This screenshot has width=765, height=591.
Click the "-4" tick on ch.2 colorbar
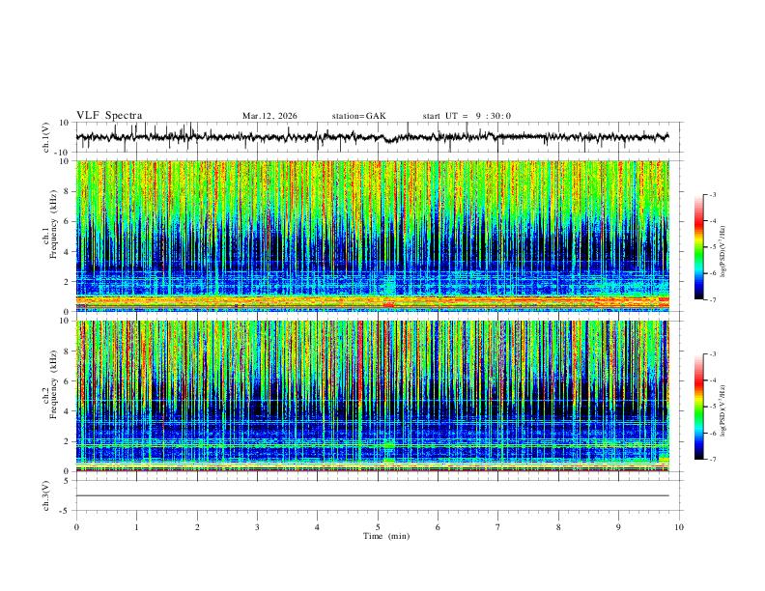click(712, 380)
